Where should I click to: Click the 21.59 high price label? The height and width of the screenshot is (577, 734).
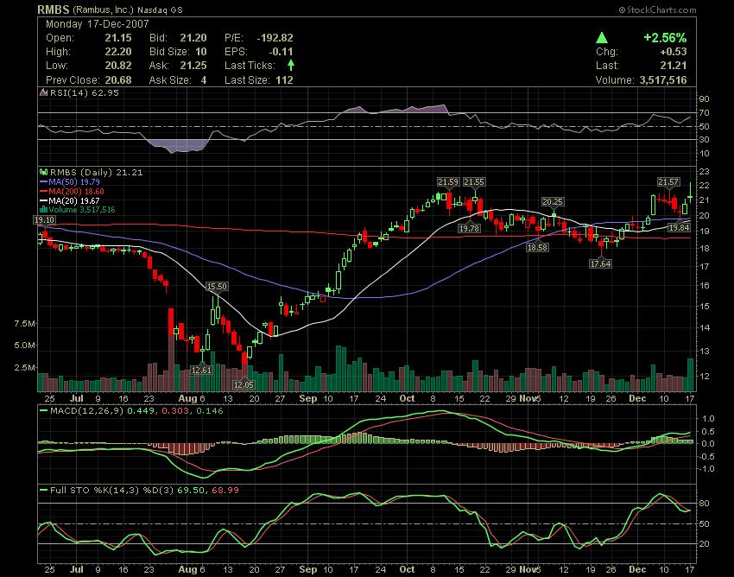click(448, 181)
